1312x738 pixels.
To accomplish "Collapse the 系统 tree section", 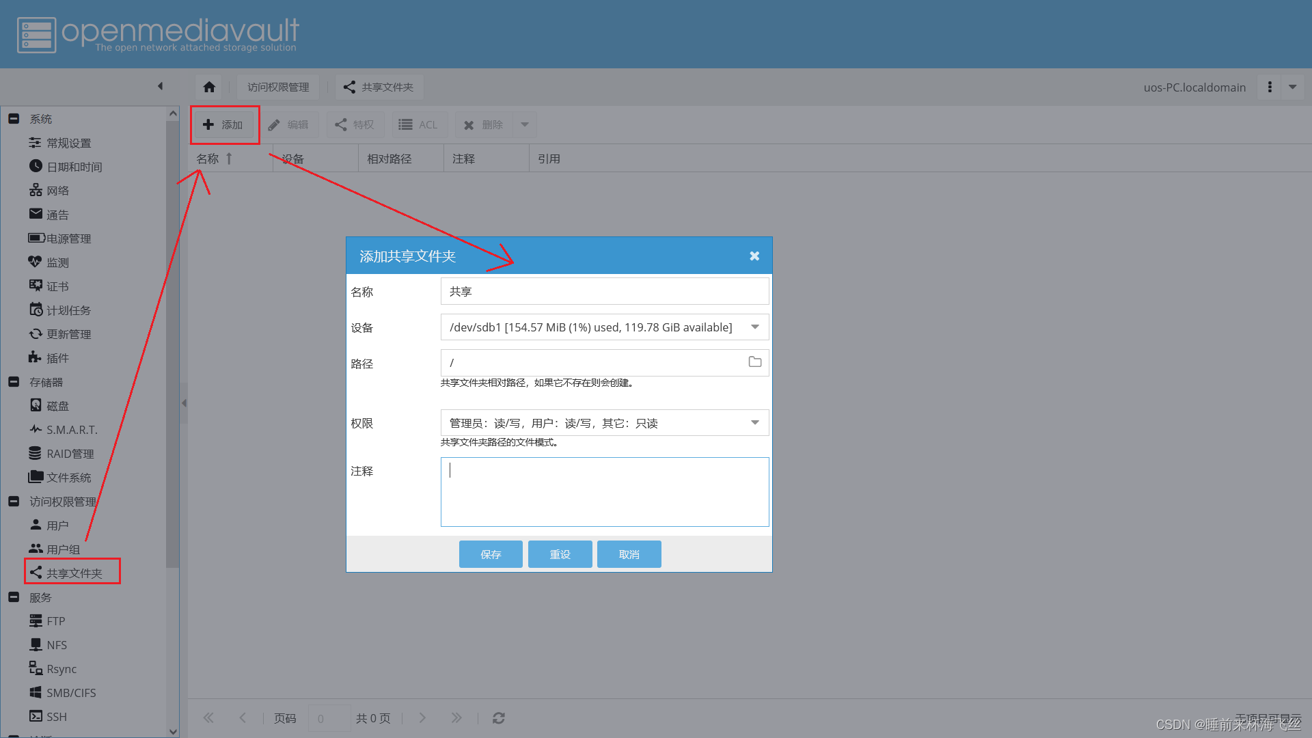I will (14, 119).
